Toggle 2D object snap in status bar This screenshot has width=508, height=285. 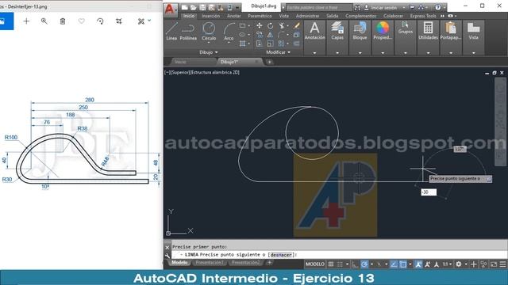pyautogui.click(x=403, y=264)
